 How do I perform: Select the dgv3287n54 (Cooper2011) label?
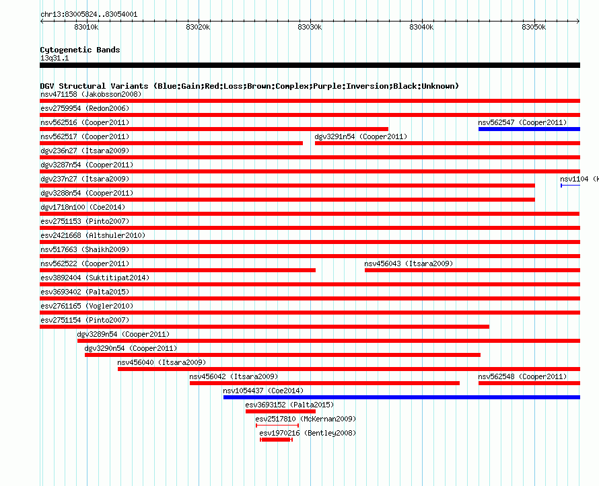pos(87,165)
